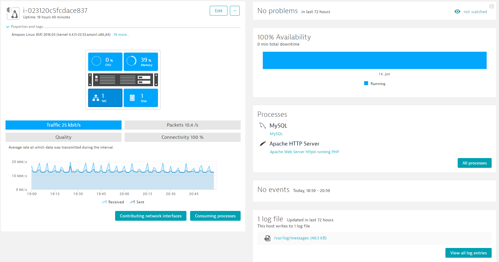Click the blue availability bar
This screenshot has height=262, width=499.
(375, 60)
